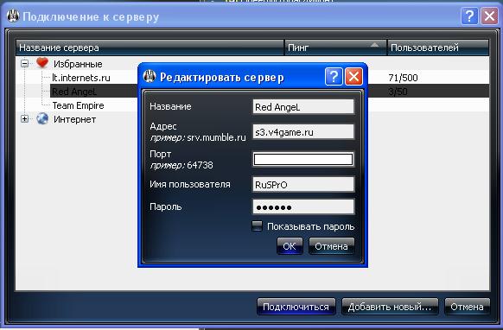Image resolution: width=503 pixels, height=330 pixels.
Task: Click the red heart Favorites icon
Action: click(42, 63)
